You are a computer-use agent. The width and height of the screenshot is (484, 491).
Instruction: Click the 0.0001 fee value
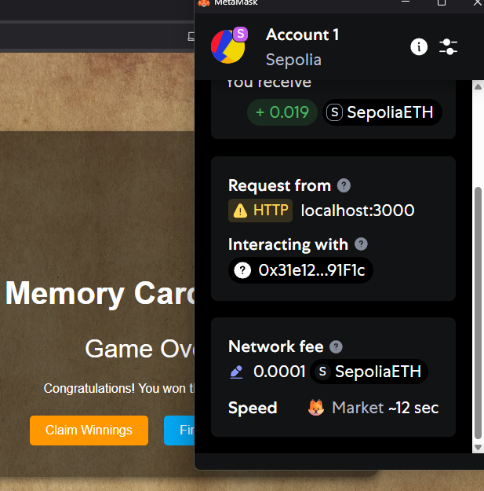[x=279, y=372]
